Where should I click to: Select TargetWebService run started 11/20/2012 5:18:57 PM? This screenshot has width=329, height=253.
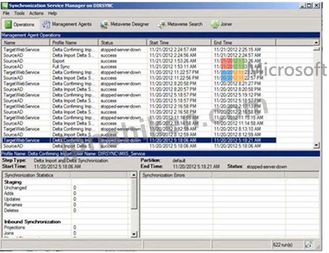tap(139, 95)
